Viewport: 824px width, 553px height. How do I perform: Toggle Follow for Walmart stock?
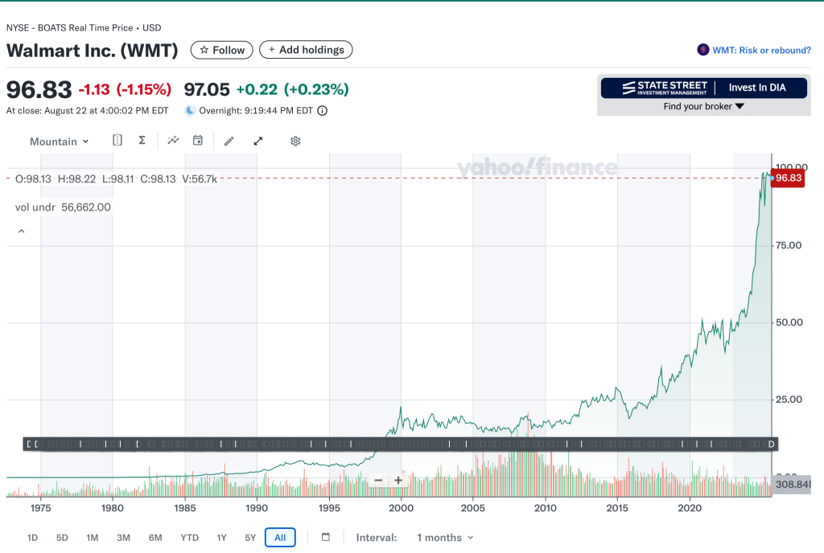(221, 49)
